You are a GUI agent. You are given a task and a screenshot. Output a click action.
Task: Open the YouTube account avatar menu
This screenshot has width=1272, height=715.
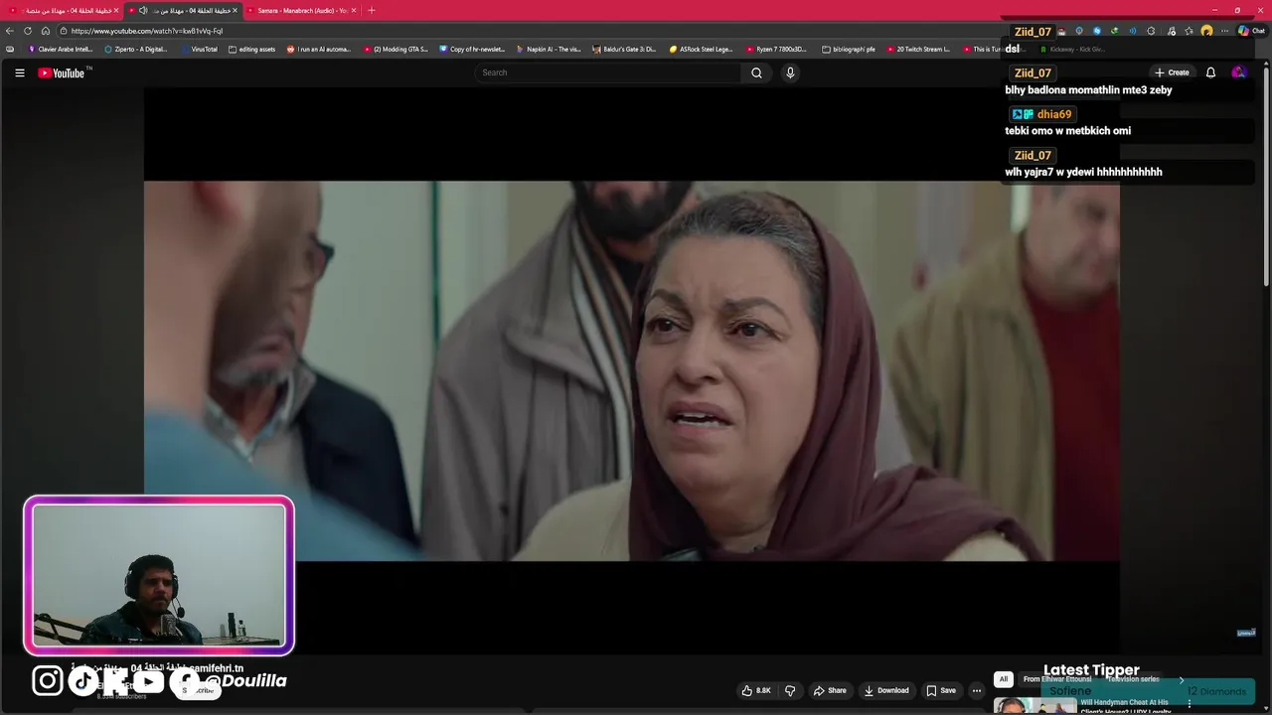tap(1238, 72)
